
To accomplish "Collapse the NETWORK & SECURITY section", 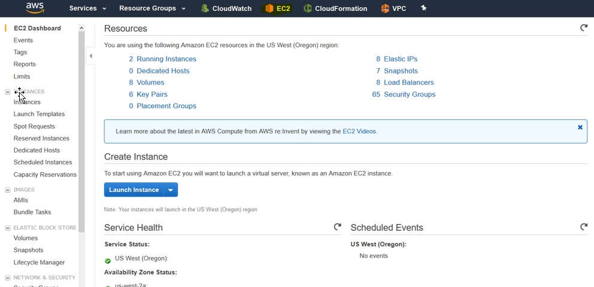I will [x=7, y=277].
